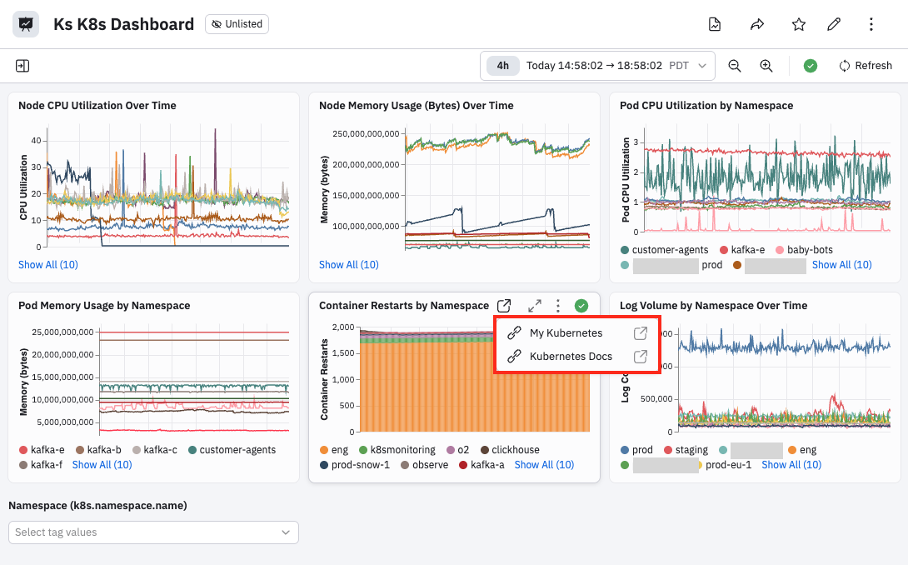Open the vertical three-dot menu in header
The width and height of the screenshot is (908, 565).
pyautogui.click(x=871, y=24)
